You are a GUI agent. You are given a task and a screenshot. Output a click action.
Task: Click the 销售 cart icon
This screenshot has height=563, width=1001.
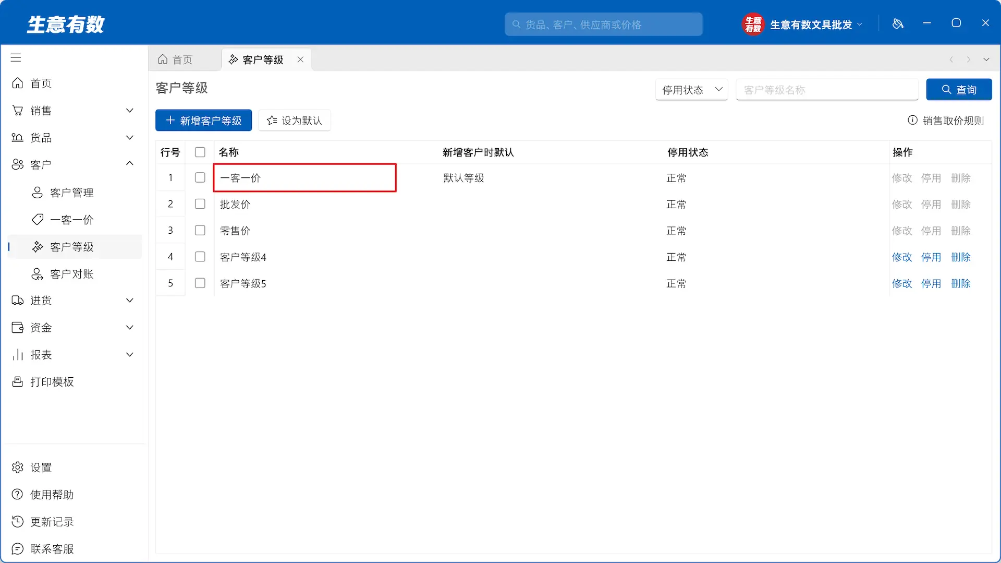18,110
